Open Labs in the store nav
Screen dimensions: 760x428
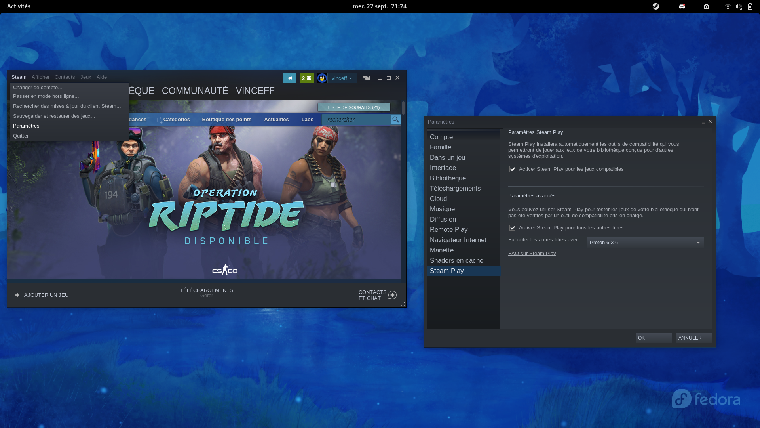307,120
